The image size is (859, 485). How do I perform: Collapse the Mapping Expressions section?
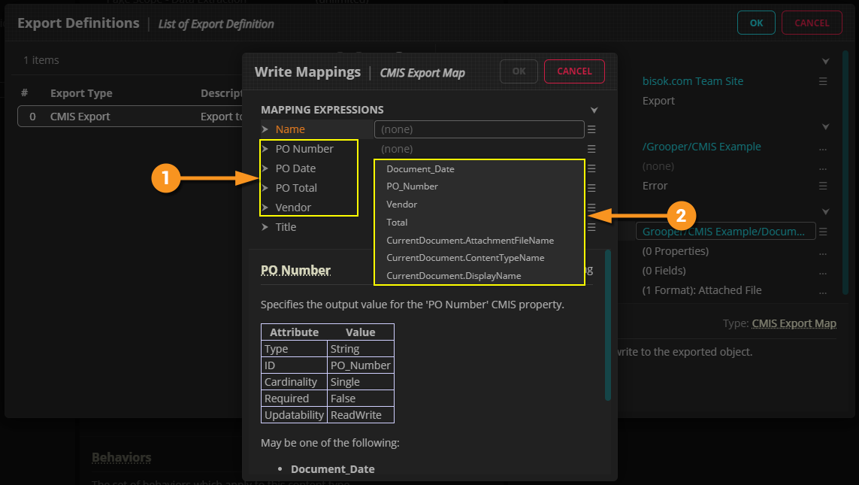pos(594,110)
